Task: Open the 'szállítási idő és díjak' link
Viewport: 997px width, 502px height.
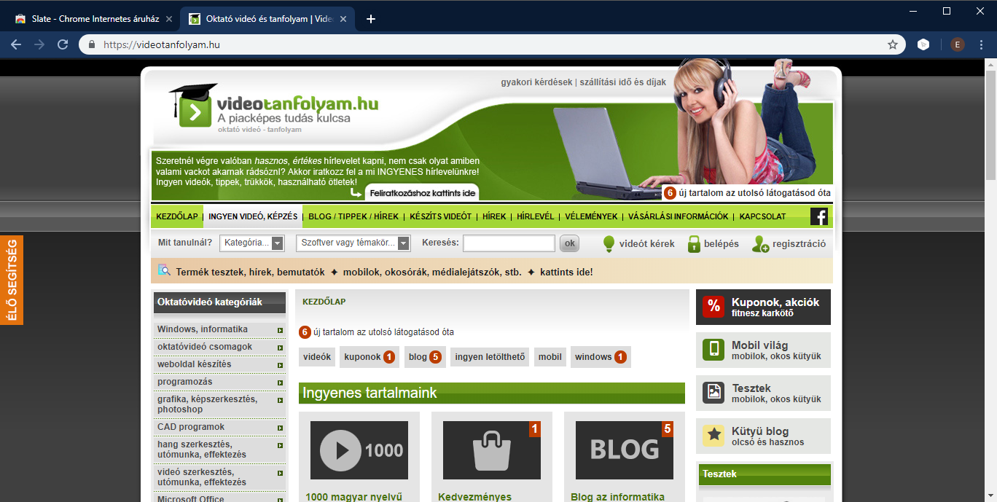Action: pyautogui.click(x=623, y=82)
